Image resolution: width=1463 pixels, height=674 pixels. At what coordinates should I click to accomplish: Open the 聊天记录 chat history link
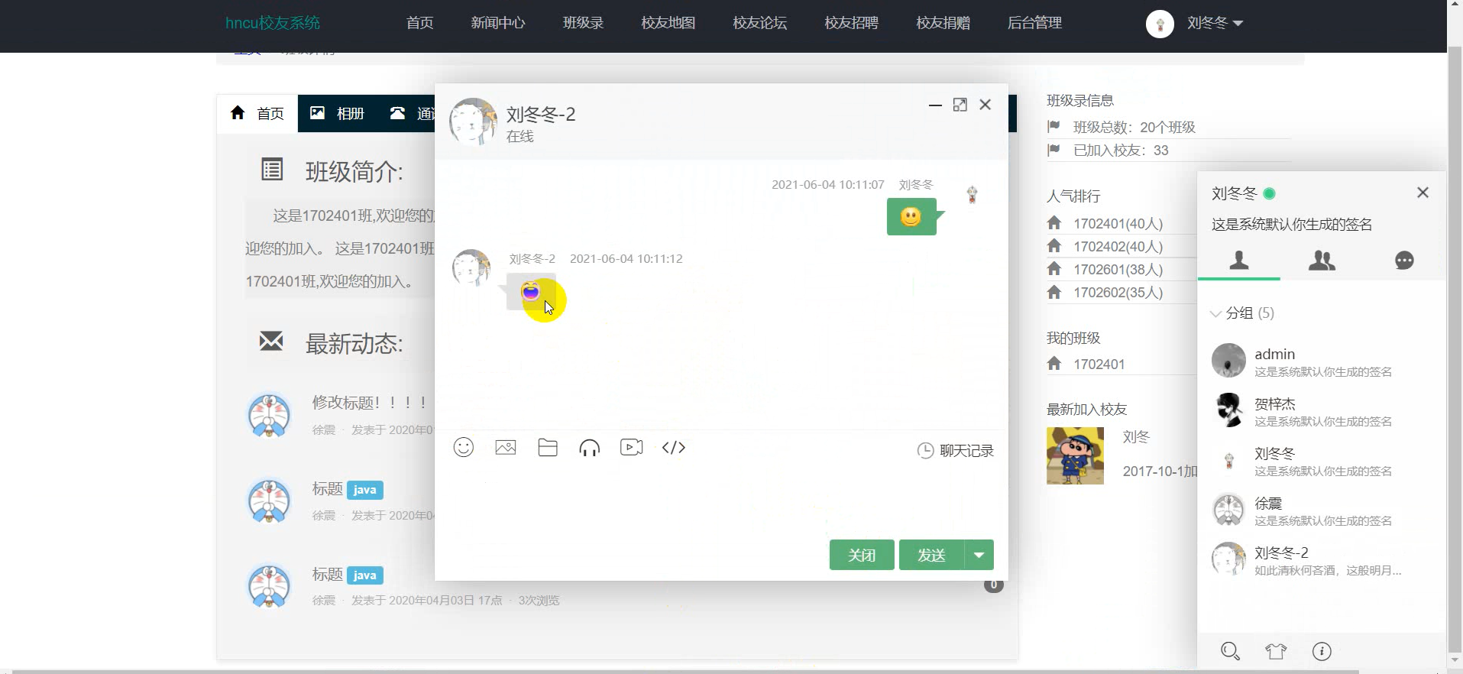point(956,451)
